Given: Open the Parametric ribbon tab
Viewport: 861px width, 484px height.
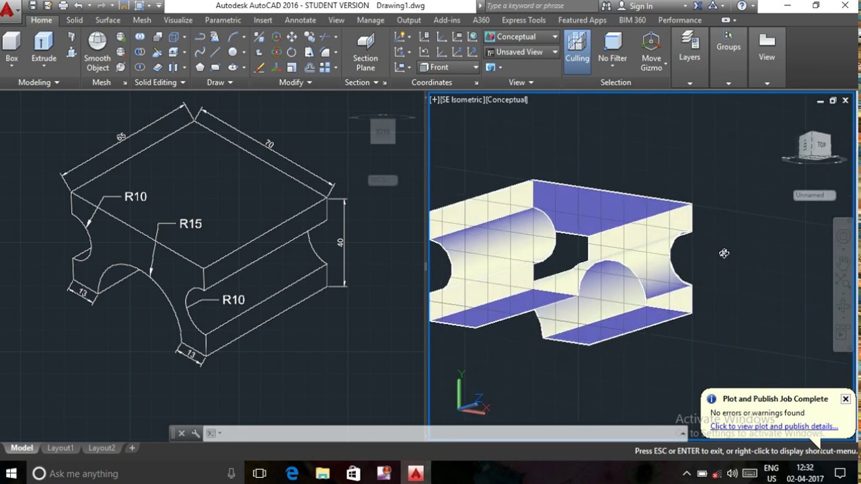Looking at the screenshot, I should click(223, 20).
